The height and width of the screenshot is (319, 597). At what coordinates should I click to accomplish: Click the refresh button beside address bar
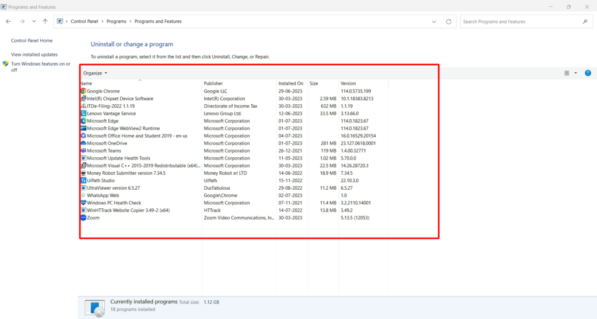[x=448, y=22]
